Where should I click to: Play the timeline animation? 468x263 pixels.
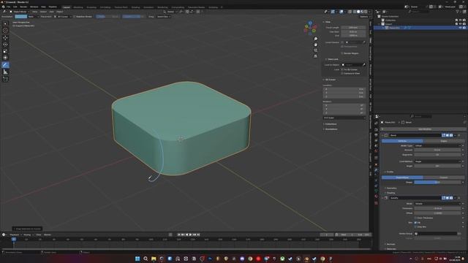[190, 235]
